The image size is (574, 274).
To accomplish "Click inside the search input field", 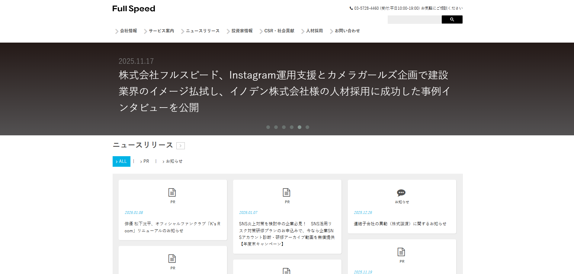I will (414, 19).
